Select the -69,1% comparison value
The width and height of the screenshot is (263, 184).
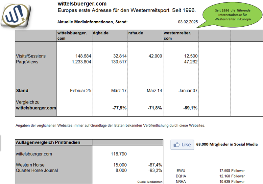(x=190, y=108)
